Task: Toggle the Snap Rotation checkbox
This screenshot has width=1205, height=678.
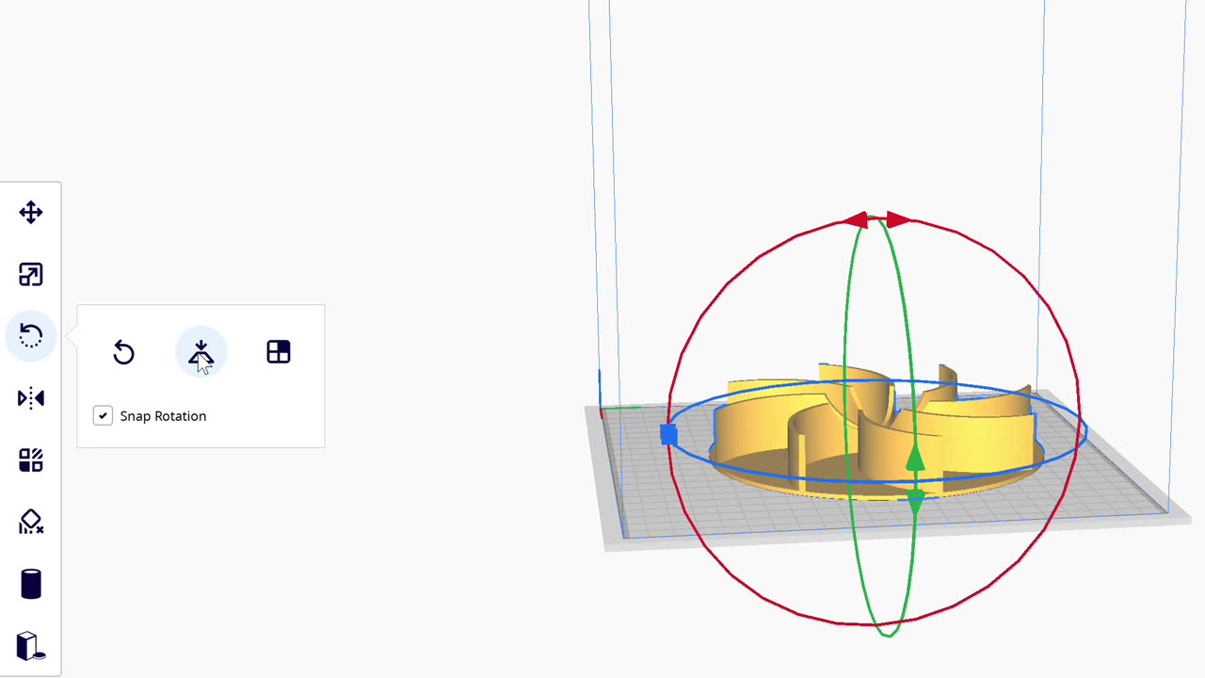Action: coord(104,415)
